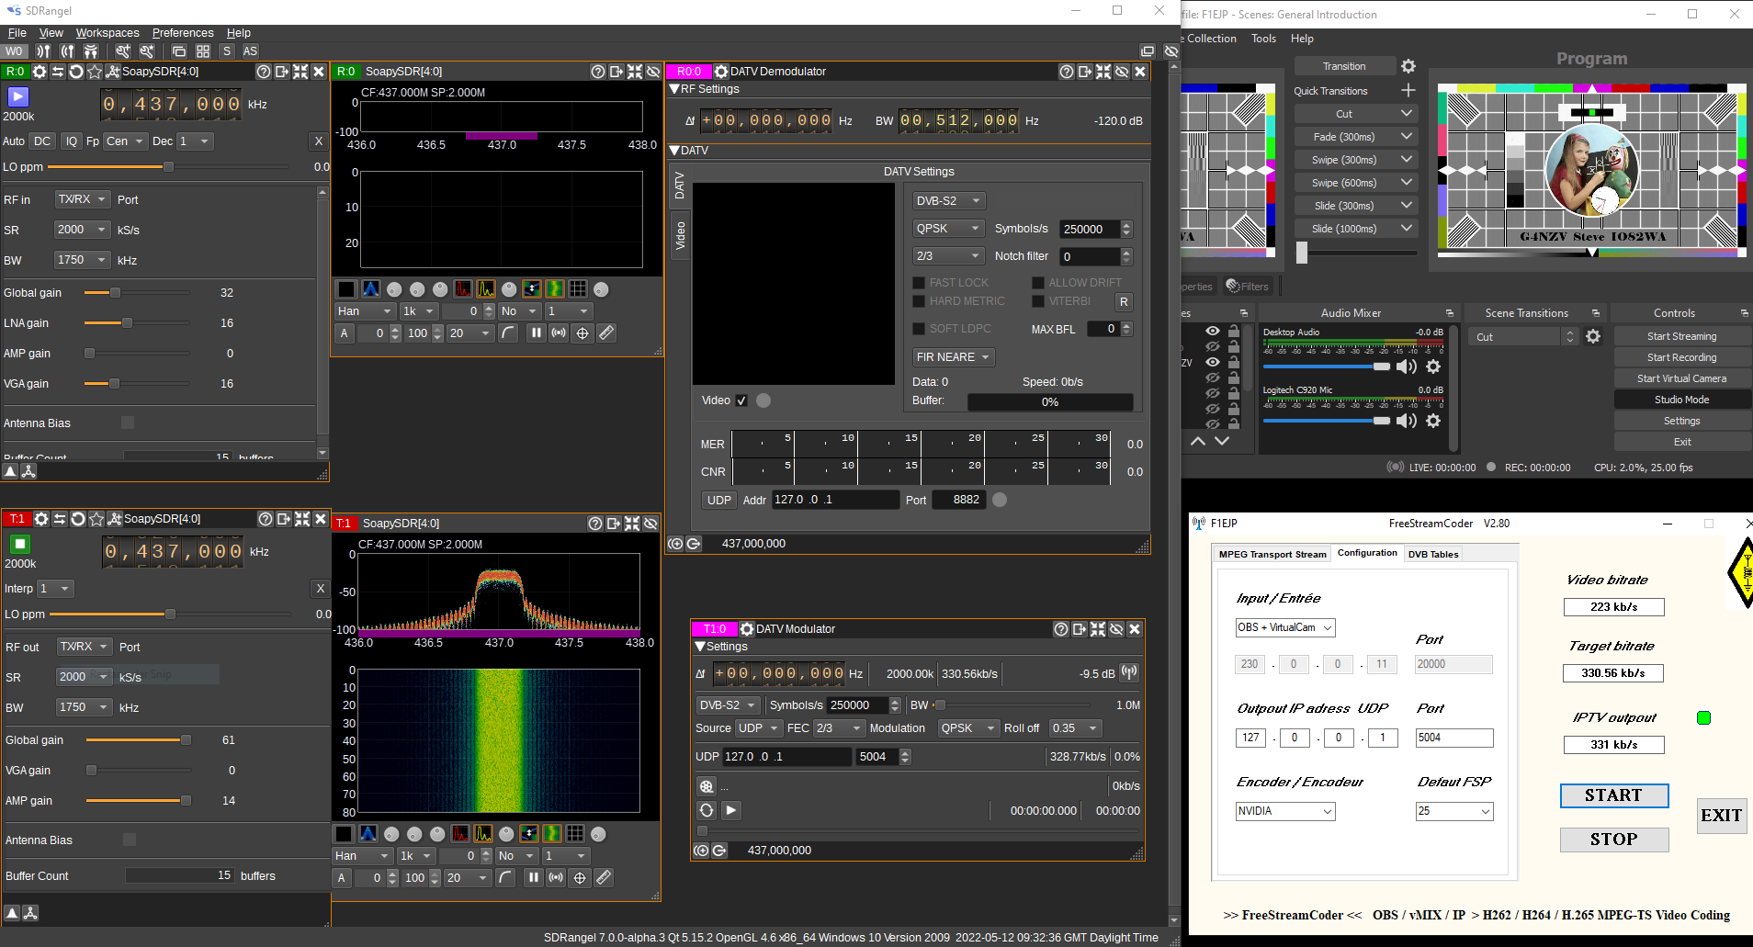1753x947 pixels.
Task: Click Studio Mode in OBS controls
Action: 1681,400
